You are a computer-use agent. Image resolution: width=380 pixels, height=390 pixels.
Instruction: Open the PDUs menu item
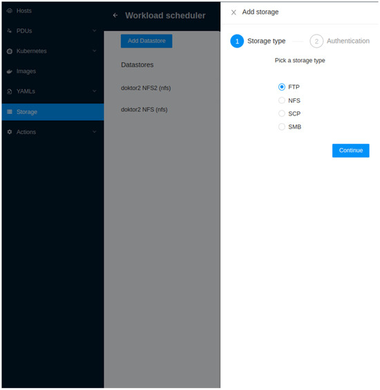pos(53,31)
